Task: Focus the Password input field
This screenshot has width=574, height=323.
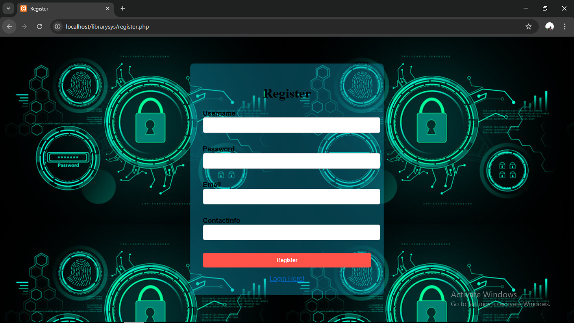Action: (x=291, y=161)
